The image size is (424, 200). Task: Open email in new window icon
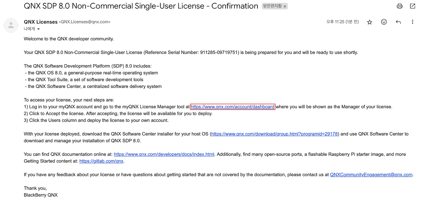coord(412,6)
